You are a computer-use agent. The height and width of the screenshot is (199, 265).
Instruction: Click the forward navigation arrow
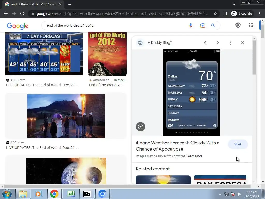14,13
